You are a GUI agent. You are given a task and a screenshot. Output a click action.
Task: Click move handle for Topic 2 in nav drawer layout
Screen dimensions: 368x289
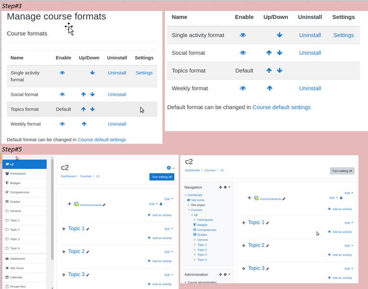(x=64, y=252)
